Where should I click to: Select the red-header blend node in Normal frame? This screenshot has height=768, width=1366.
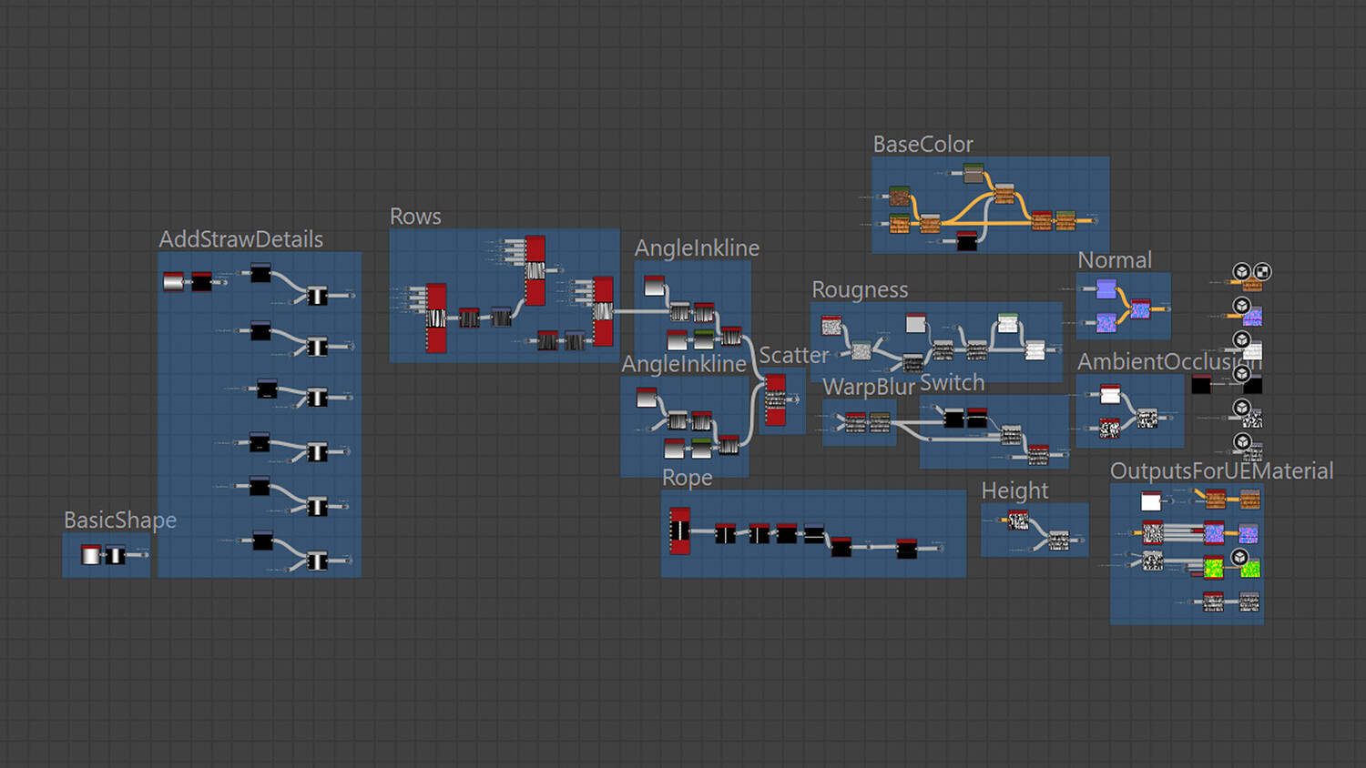click(1140, 309)
